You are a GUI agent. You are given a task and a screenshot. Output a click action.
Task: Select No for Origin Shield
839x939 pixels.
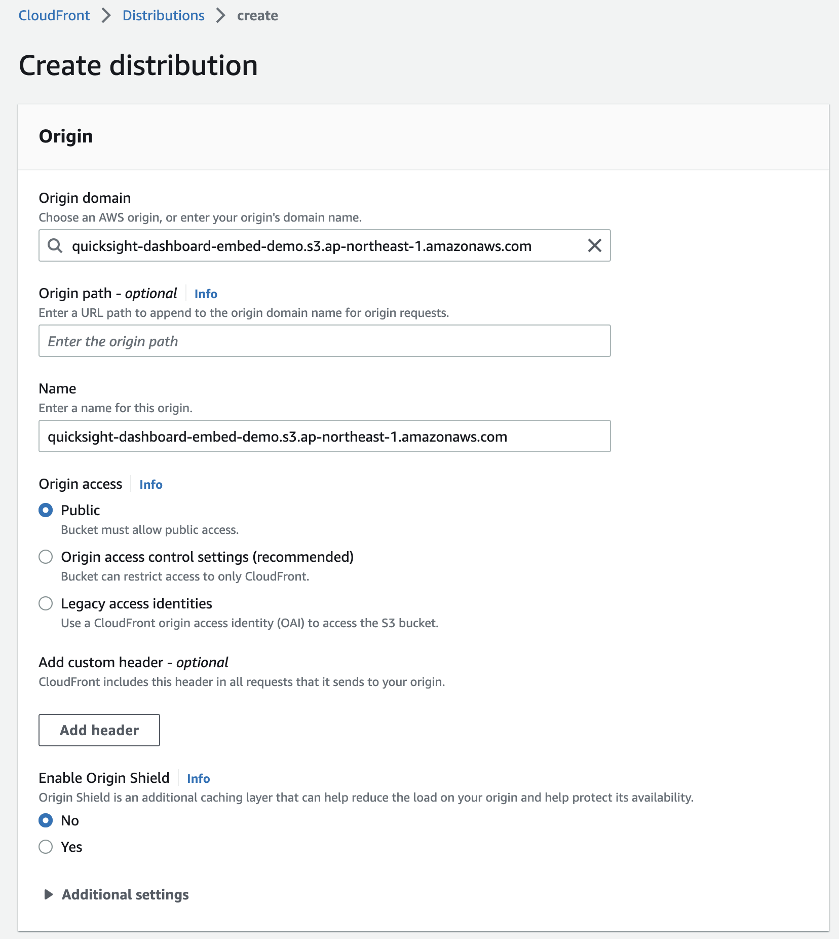tap(46, 820)
